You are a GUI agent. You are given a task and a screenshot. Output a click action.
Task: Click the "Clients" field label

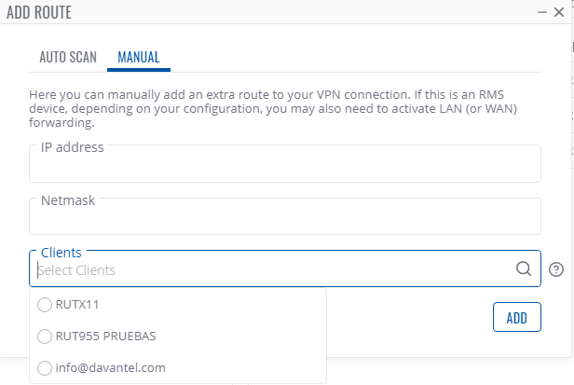click(x=61, y=253)
